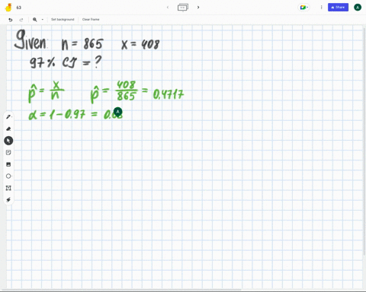Open the Google account avatar
366x292 pixels.
358,8
